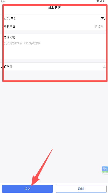The height and width of the screenshot is (193, 108).
Task: Tap the Wi-Fi status bar icon
Action: tap(98, 1)
